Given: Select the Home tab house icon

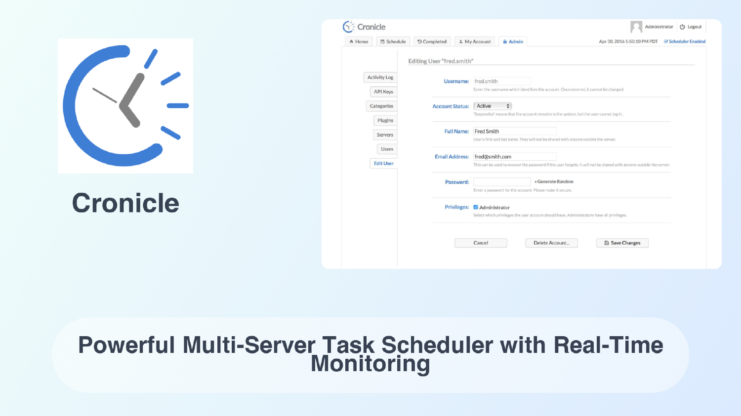Looking at the screenshot, I should click(352, 41).
